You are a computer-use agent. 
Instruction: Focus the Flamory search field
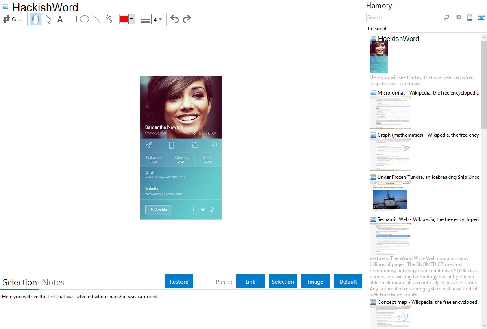click(x=404, y=17)
